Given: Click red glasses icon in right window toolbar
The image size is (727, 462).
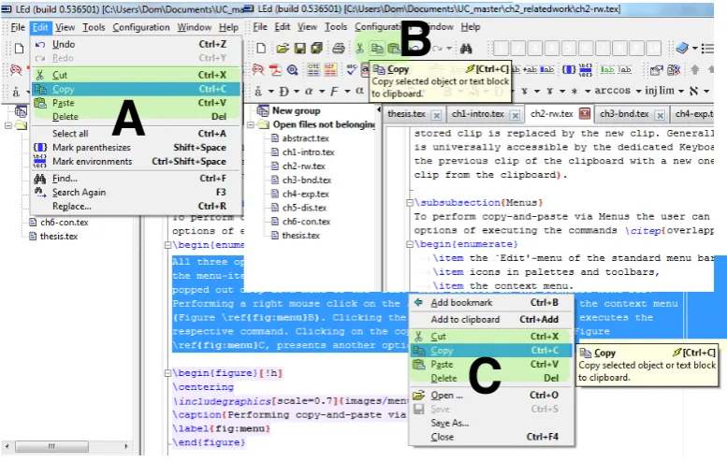Looking at the screenshot, I should (258, 70).
